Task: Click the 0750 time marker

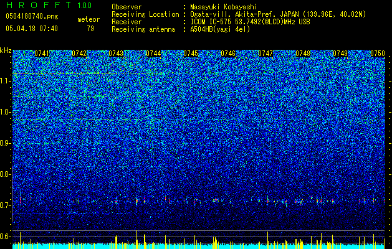Action: [378, 54]
